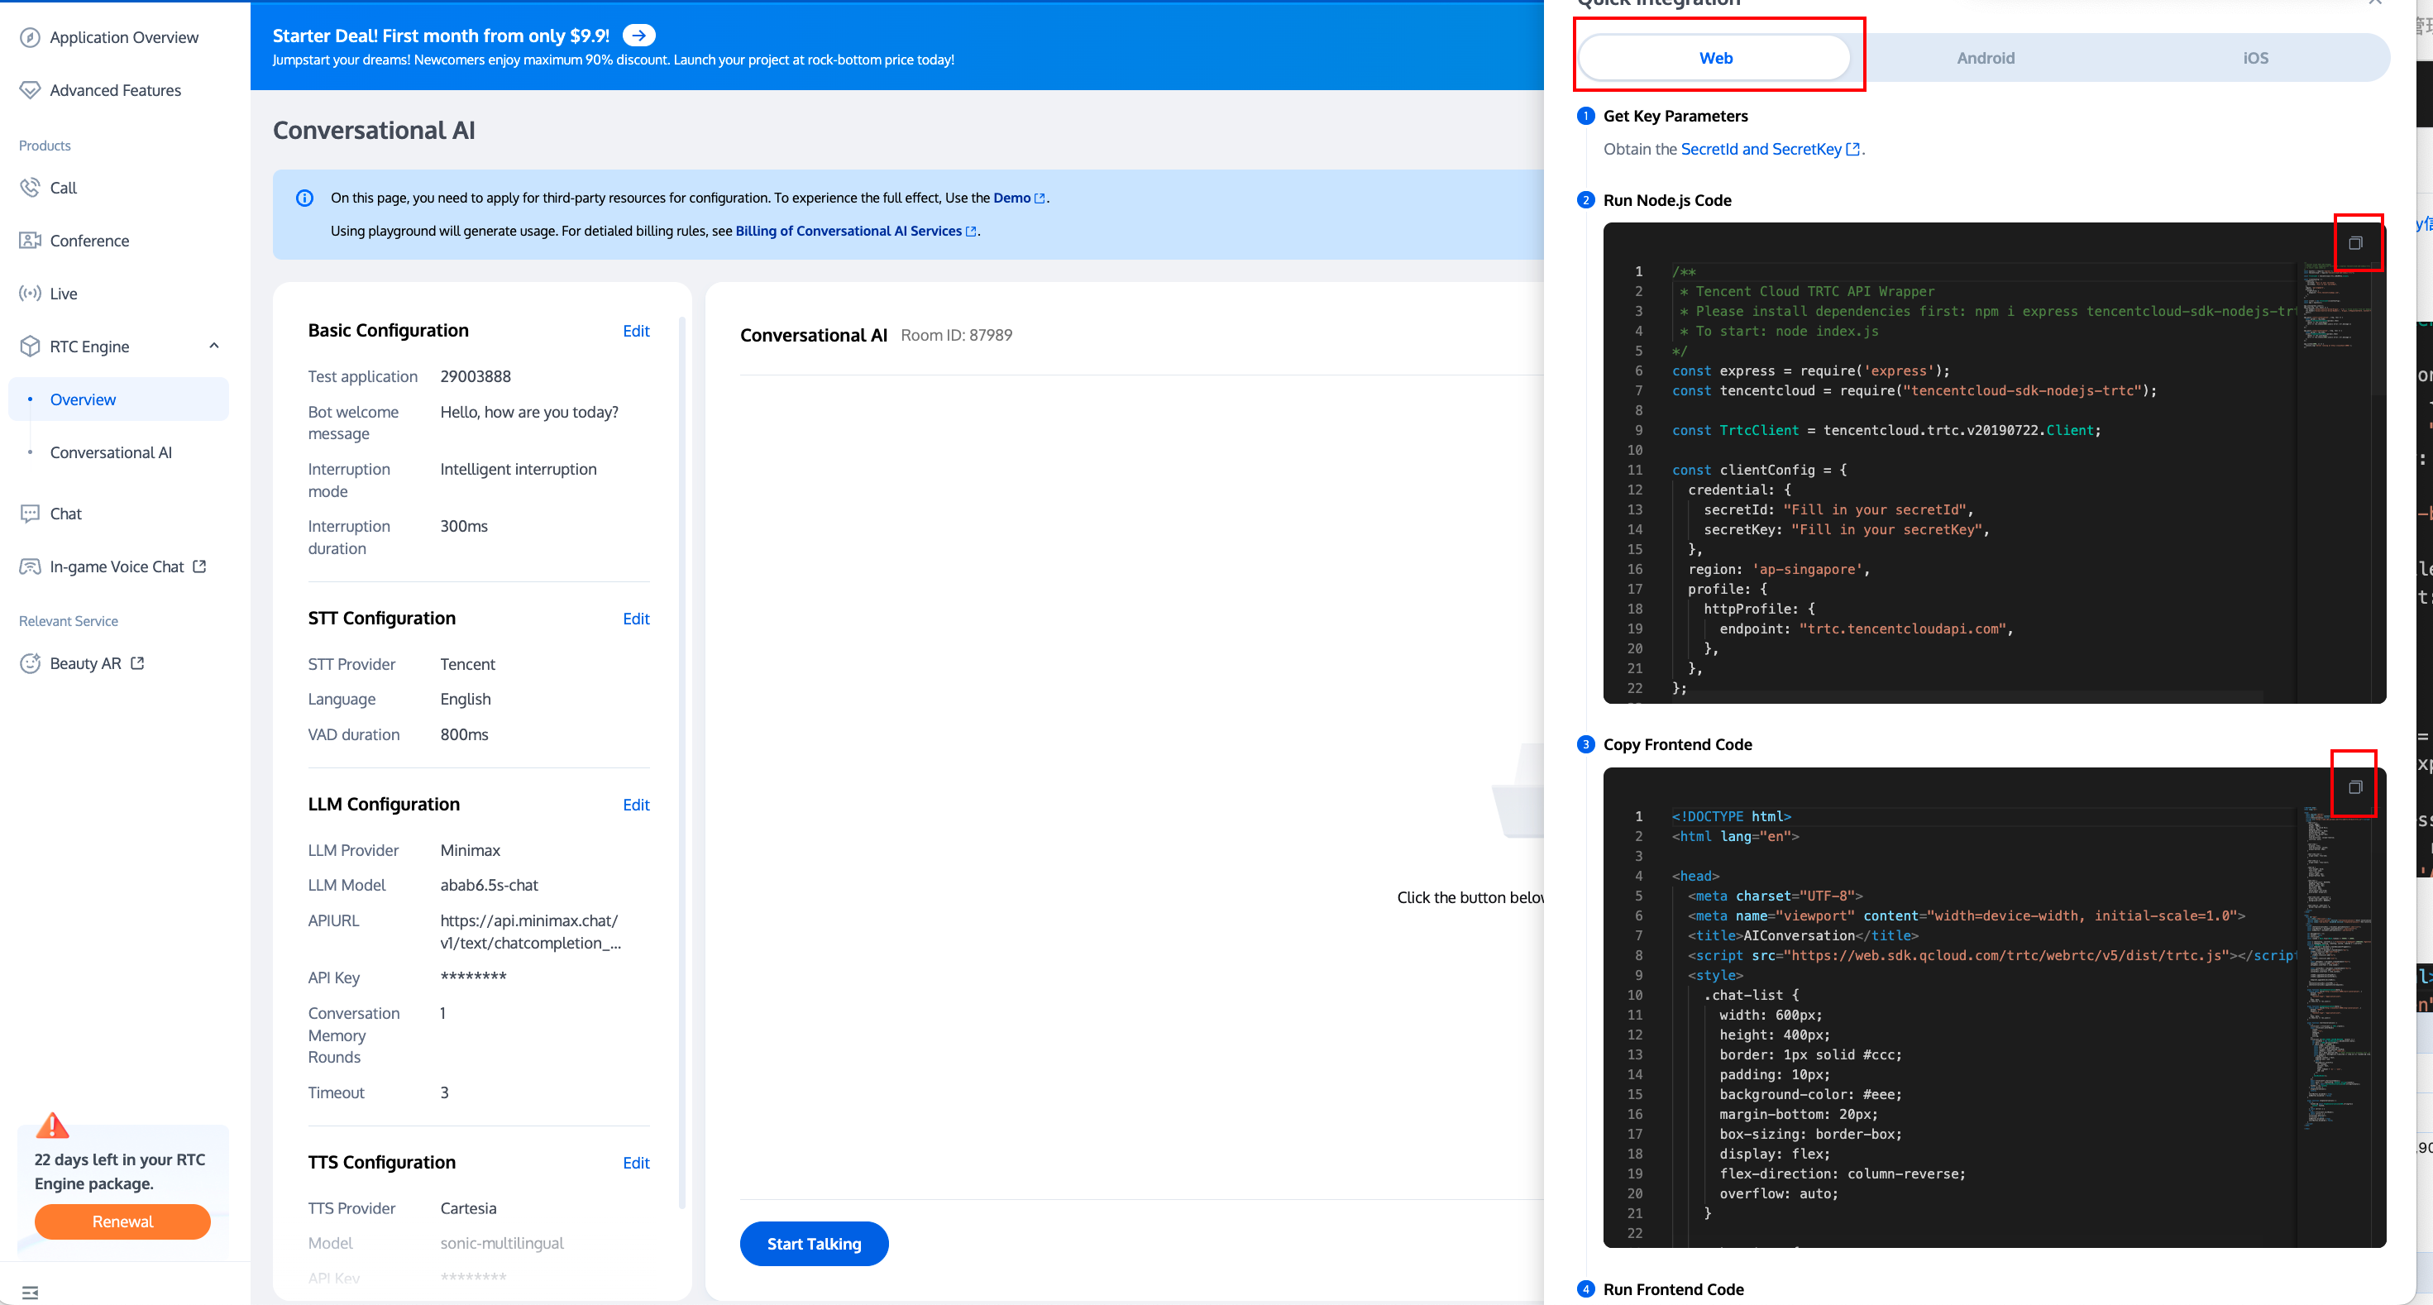Open the Demo link in the notice

[1019, 198]
